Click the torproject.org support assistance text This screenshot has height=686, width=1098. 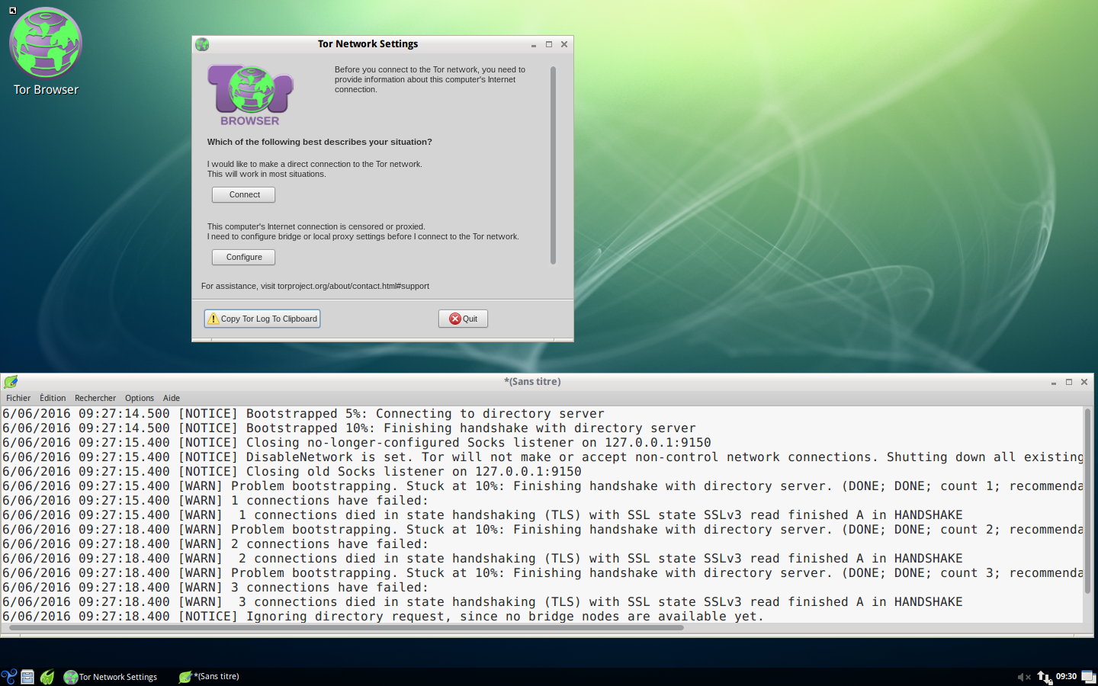tap(315, 286)
